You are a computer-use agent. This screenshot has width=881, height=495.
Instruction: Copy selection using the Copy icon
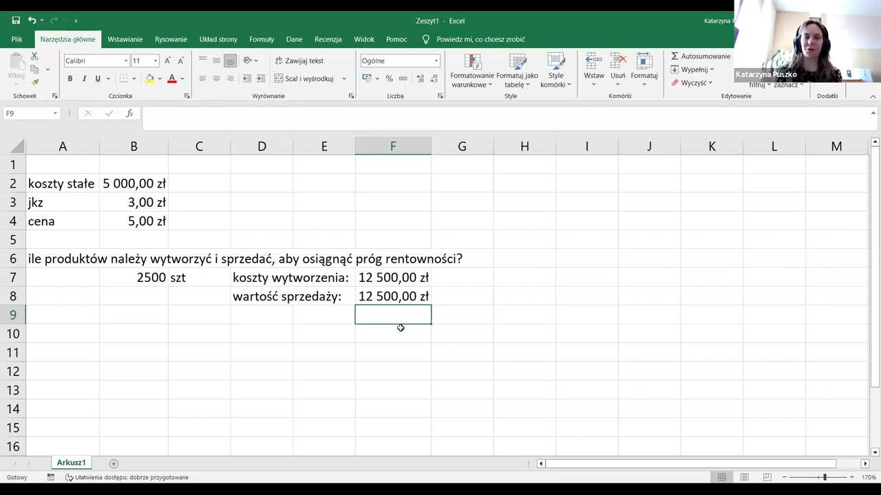(x=34, y=69)
